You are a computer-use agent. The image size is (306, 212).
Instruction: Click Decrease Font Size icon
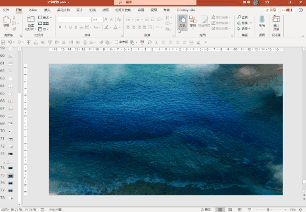pos(112,19)
